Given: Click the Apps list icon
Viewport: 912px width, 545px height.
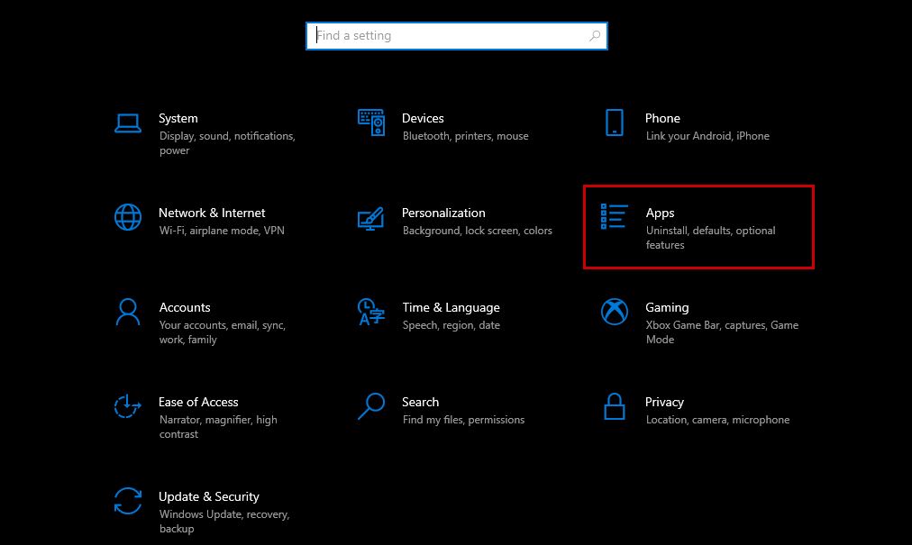Looking at the screenshot, I should [615, 216].
